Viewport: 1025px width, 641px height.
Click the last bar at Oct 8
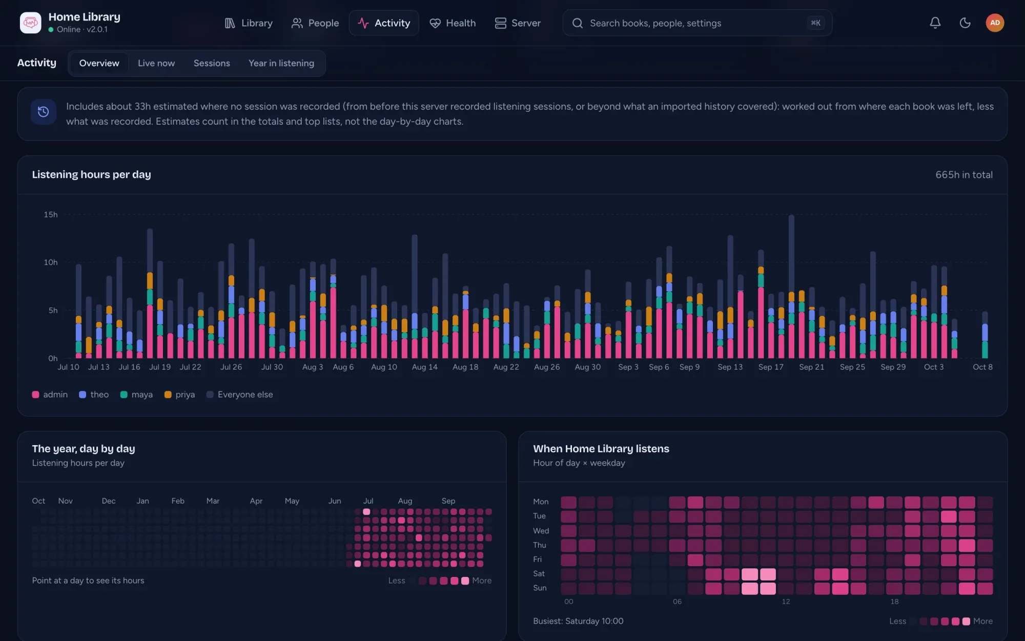[985, 334]
